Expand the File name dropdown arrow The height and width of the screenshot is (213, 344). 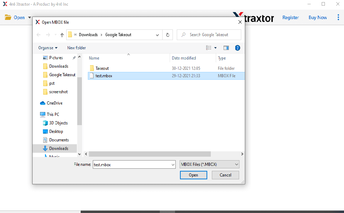[x=173, y=164]
